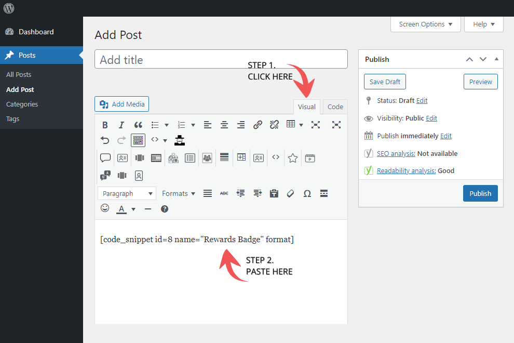Select Add Post in sidebar

20,89
